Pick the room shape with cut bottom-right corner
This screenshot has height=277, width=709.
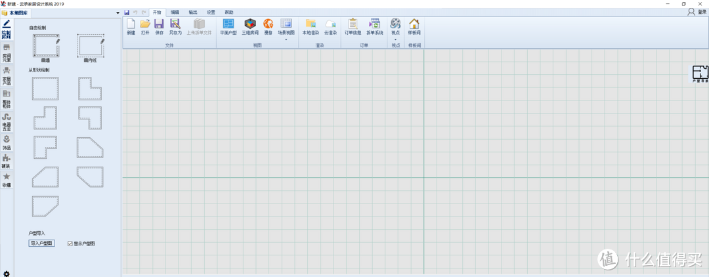45,207
